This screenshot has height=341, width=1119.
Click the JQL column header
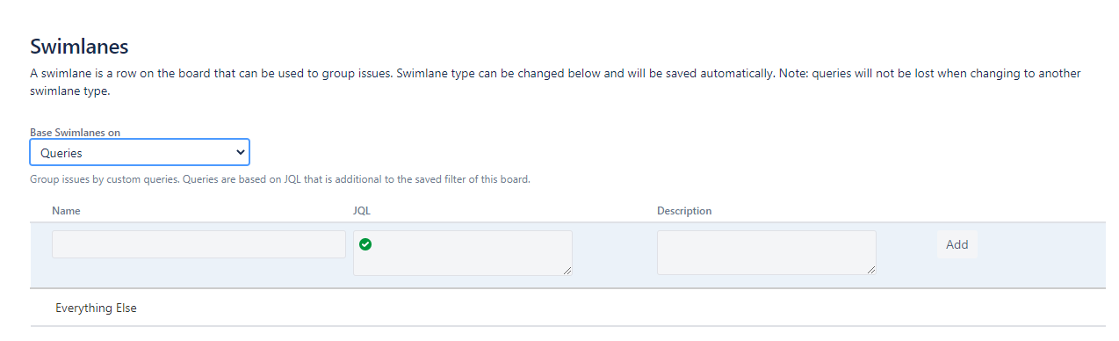(x=362, y=211)
